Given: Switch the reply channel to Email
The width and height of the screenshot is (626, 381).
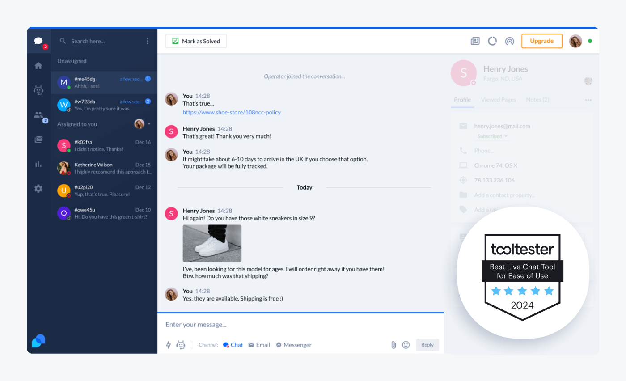Looking at the screenshot, I should point(259,345).
